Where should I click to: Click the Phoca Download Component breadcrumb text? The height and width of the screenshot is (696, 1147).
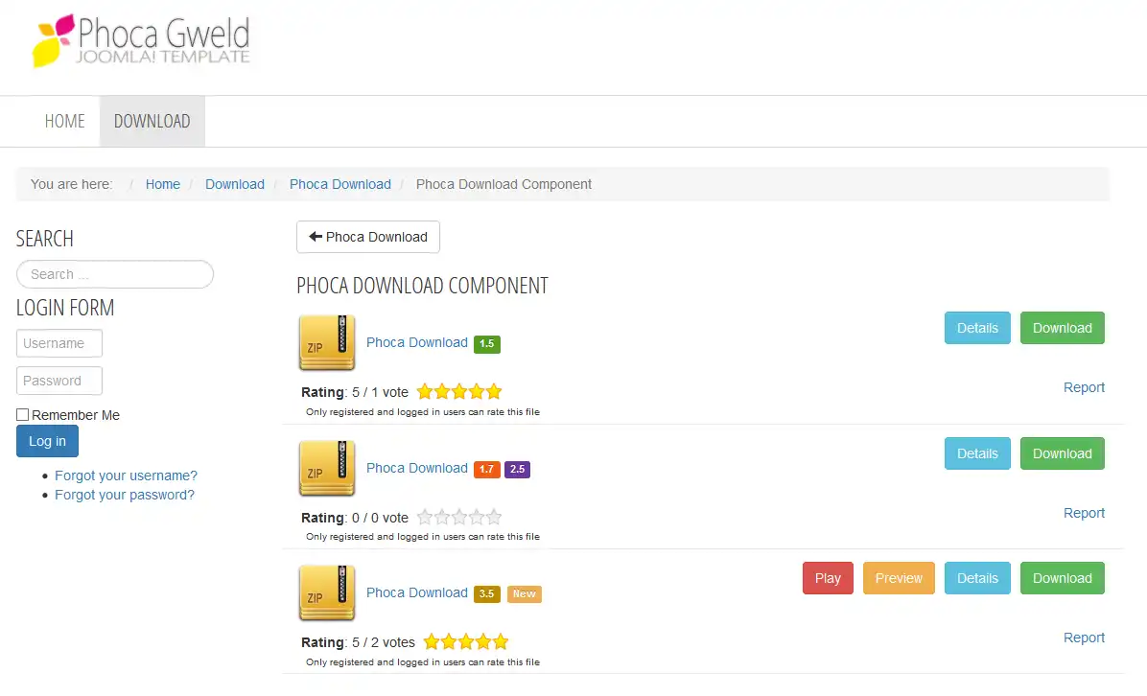[x=504, y=184]
